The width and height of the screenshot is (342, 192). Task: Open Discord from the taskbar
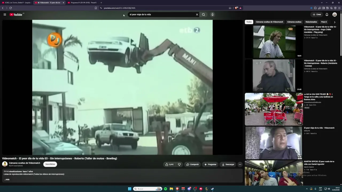[189, 189]
